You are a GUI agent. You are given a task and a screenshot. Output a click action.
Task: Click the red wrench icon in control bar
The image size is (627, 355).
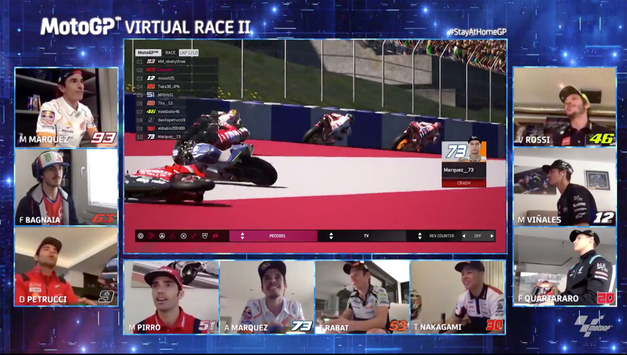click(x=194, y=236)
